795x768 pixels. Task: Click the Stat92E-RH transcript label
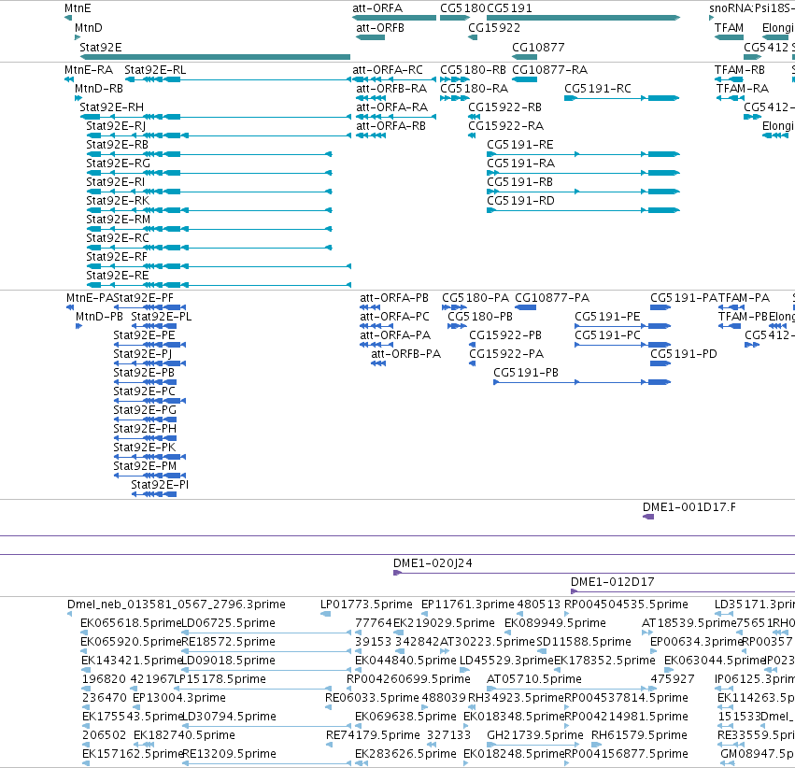pos(111,107)
